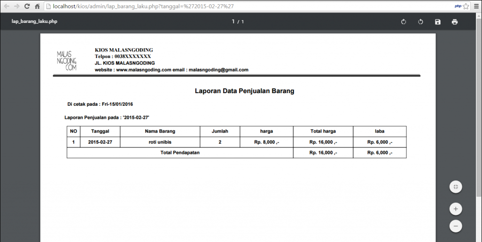482x242 pixels.
Task: Click the MALAS NGODING COM logo
Action: point(66,61)
